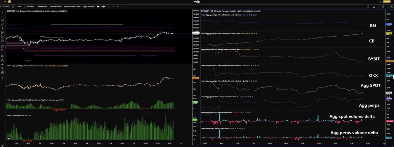Toggle magnet mode on
The width and height of the screenshot is (394, 147).
pyautogui.click(x=2, y=56)
